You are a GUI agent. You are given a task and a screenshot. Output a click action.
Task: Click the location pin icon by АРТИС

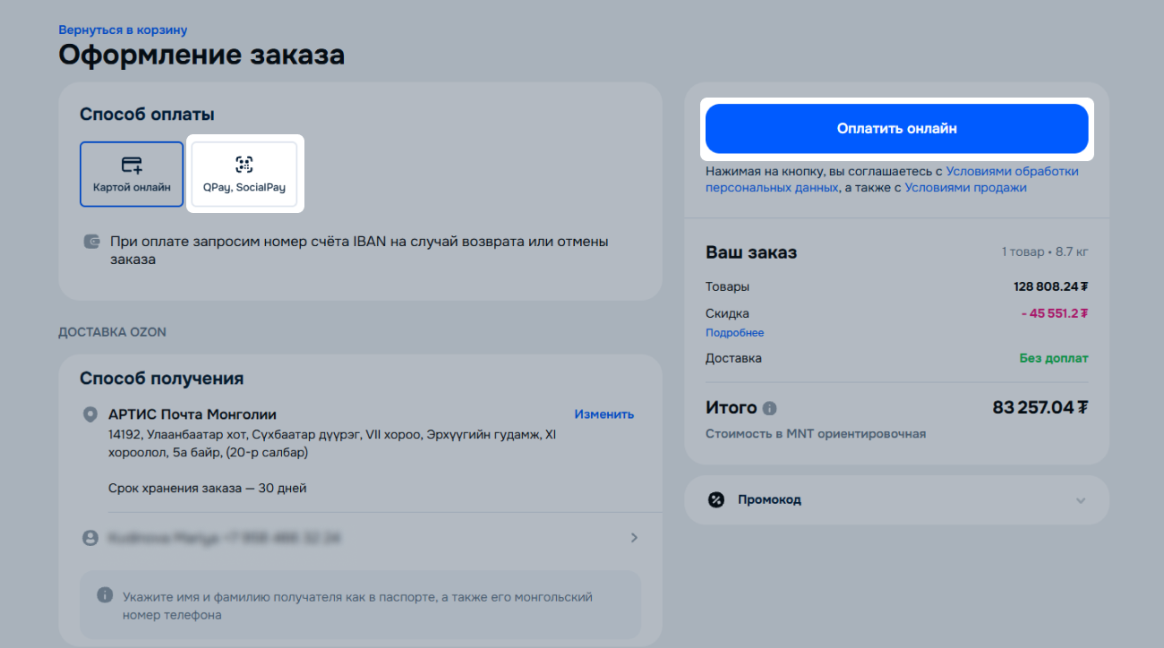90,414
